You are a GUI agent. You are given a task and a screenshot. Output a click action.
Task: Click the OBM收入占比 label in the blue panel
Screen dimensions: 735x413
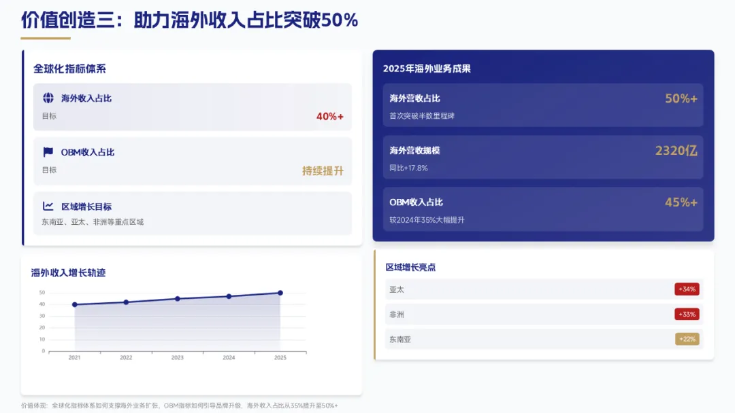(416, 202)
